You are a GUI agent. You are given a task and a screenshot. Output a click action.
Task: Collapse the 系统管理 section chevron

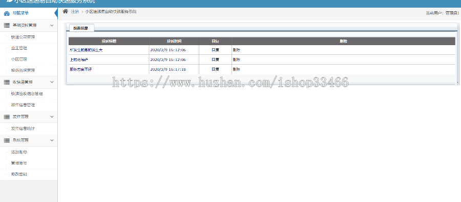coord(52,140)
